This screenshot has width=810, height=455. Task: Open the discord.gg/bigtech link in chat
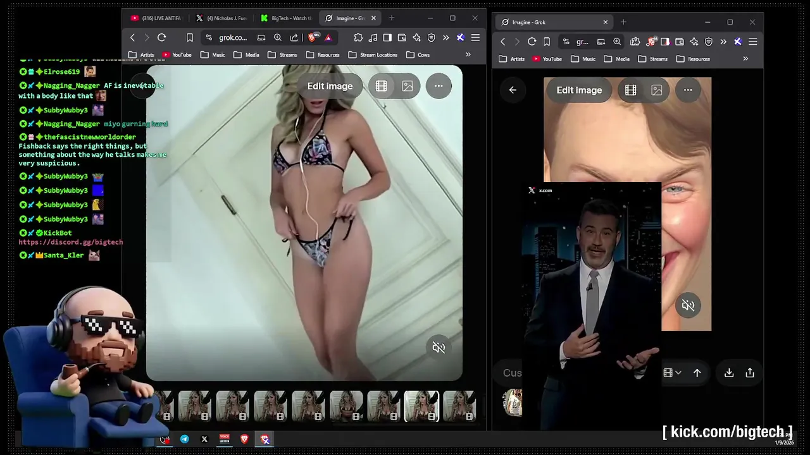tap(70, 242)
